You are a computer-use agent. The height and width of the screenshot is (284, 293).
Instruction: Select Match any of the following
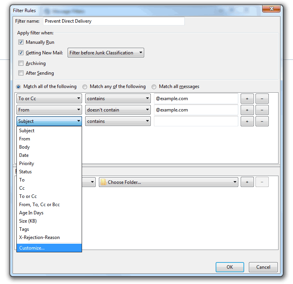pos(85,87)
